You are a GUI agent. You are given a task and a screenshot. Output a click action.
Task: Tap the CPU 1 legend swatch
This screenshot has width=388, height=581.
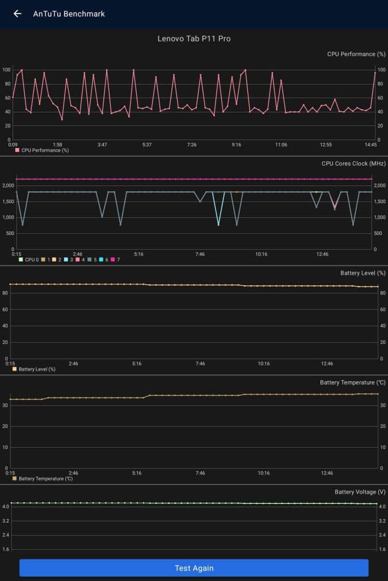pos(43,259)
